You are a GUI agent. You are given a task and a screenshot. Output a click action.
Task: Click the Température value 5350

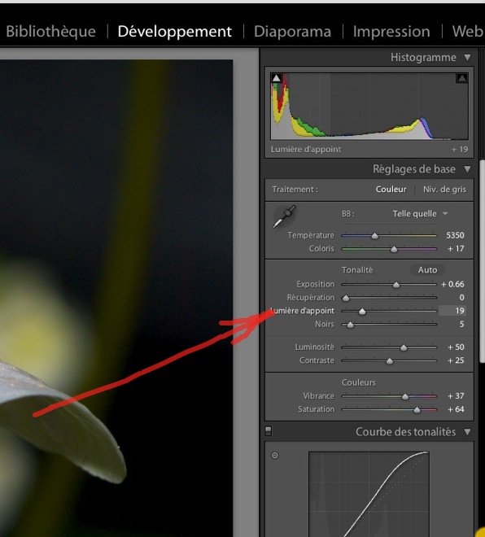point(455,235)
